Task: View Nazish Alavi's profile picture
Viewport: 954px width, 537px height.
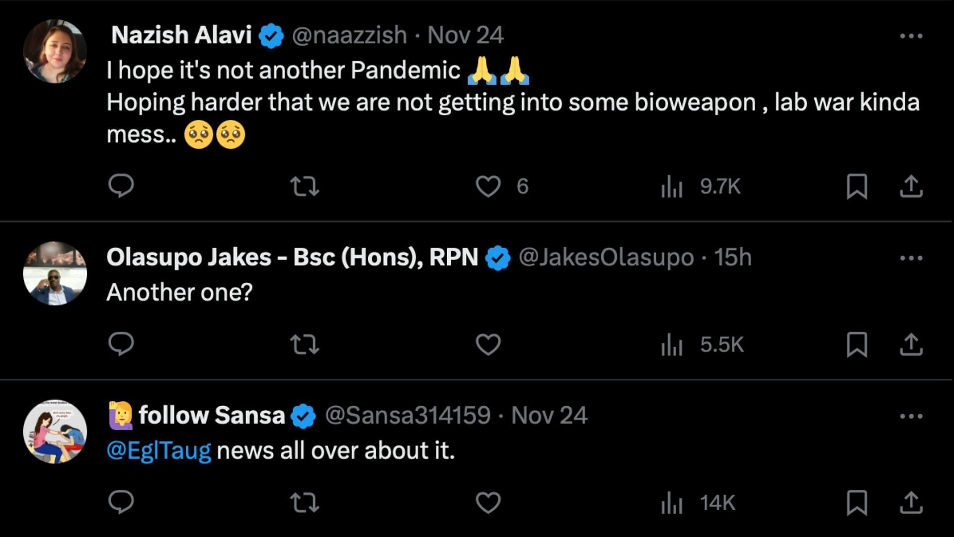Action: pos(55,51)
